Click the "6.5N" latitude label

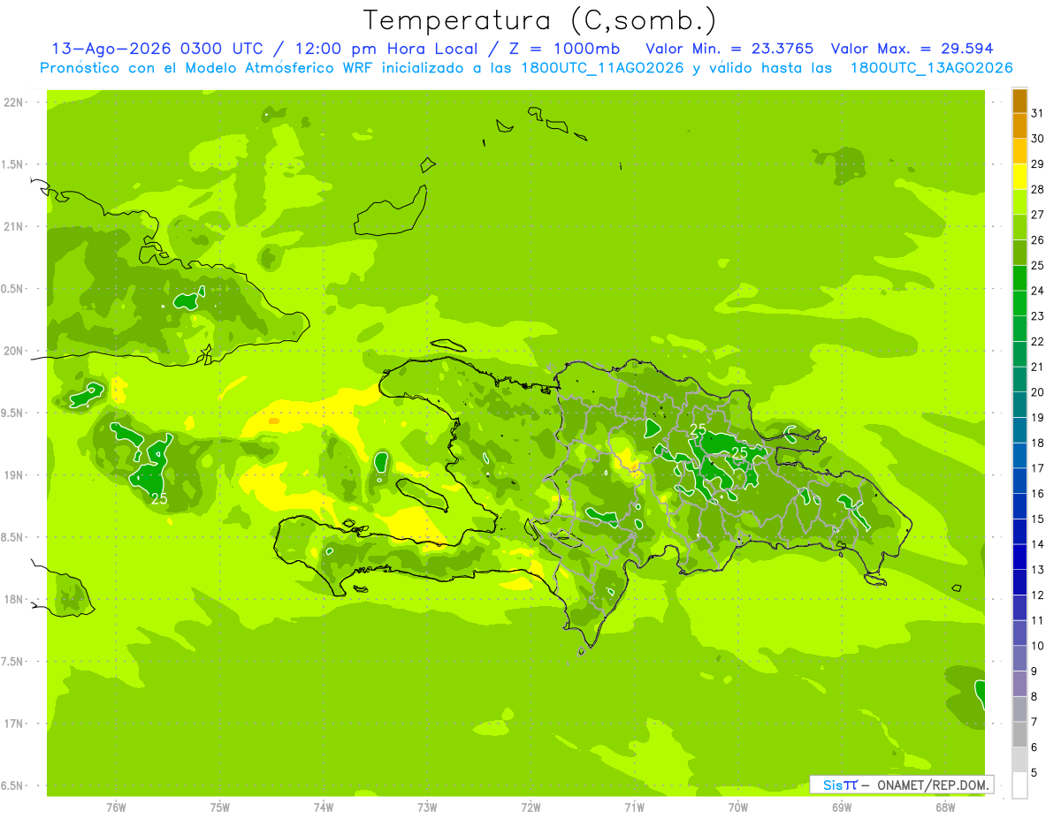coord(13,785)
